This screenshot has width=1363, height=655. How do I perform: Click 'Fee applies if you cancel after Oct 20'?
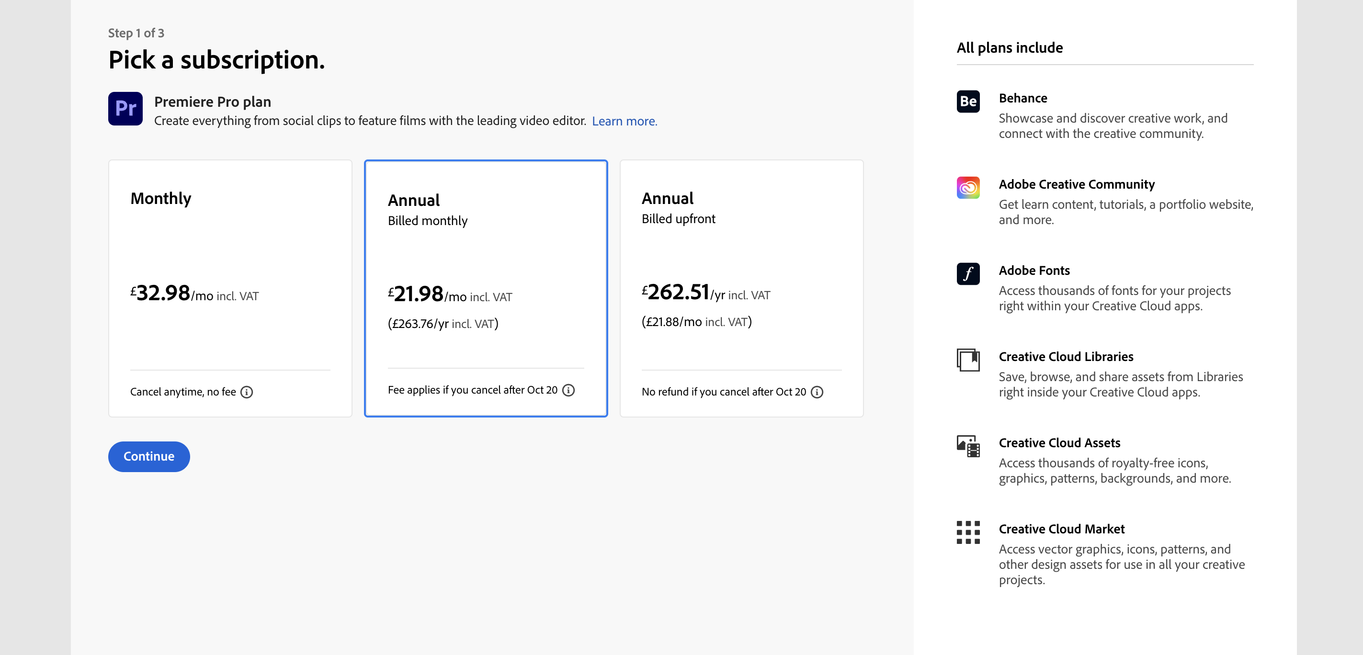point(473,390)
